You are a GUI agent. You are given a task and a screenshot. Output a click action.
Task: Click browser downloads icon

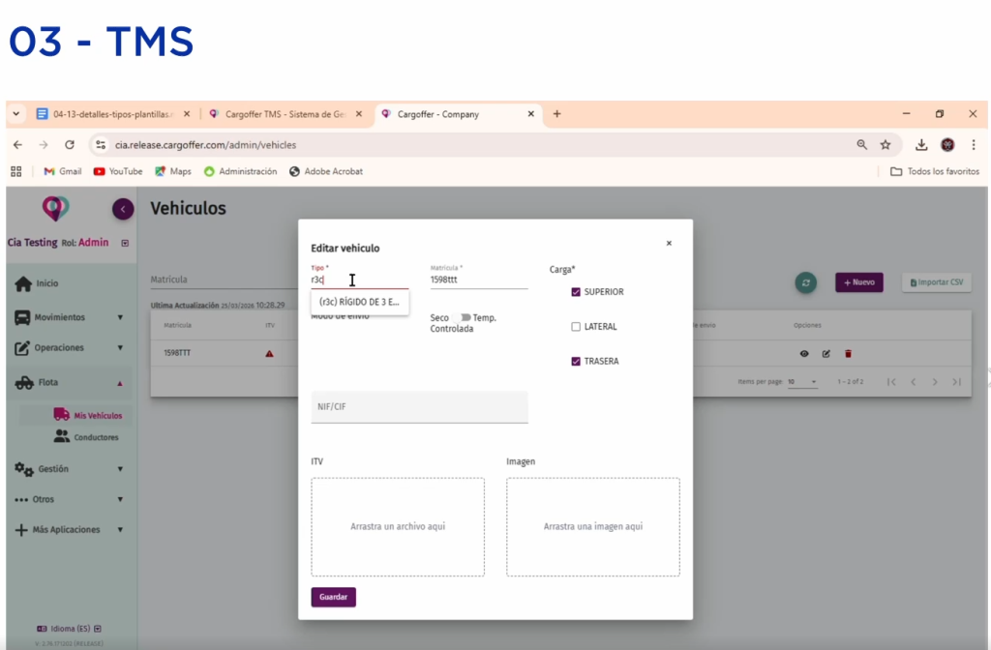[921, 145]
